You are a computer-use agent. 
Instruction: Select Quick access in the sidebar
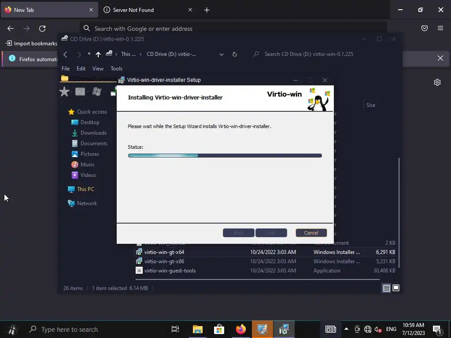click(88, 112)
